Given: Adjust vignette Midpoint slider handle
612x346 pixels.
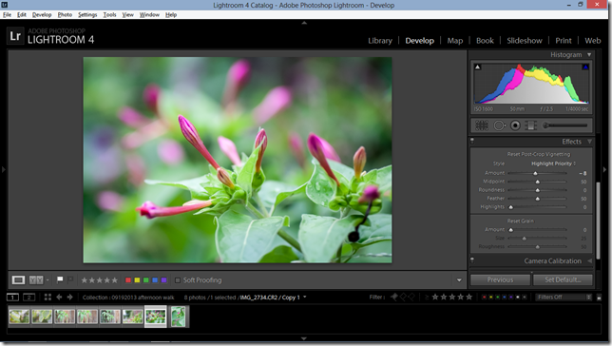Looking at the screenshot, I should click(538, 182).
